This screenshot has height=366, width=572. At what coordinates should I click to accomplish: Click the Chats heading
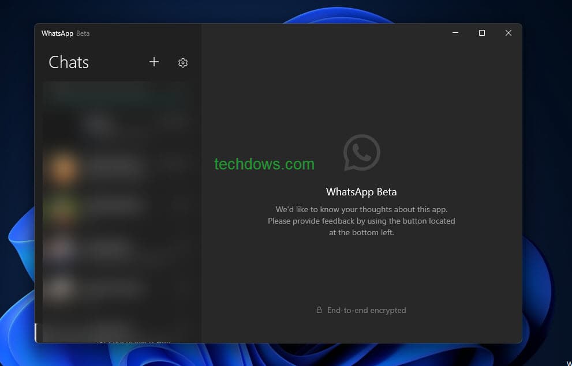click(69, 62)
